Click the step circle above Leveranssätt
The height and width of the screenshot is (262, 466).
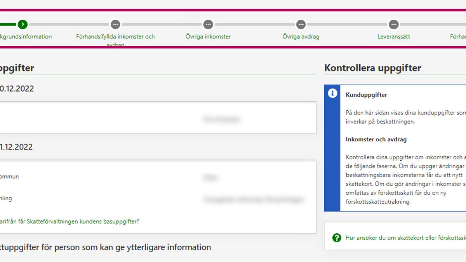[x=393, y=24]
